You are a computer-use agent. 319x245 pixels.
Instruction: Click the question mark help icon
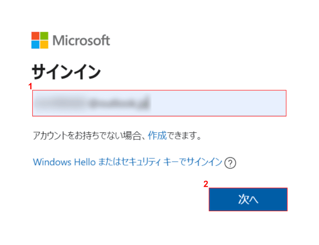pyautogui.click(x=230, y=163)
